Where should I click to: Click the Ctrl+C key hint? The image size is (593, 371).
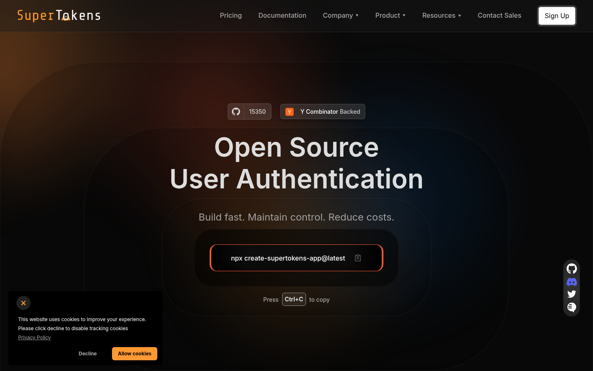[294, 299]
